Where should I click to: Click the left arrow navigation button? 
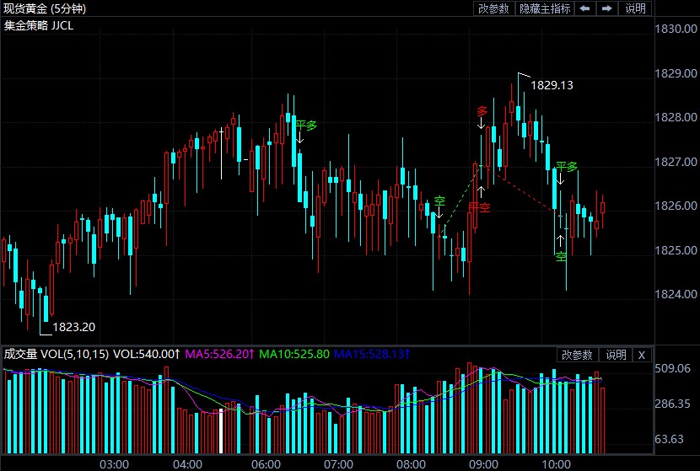click(x=584, y=8)
